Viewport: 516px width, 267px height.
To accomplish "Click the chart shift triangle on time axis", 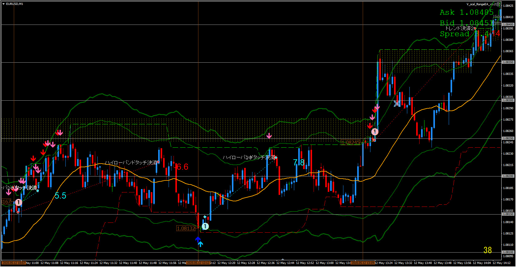I will click(283, 259).
